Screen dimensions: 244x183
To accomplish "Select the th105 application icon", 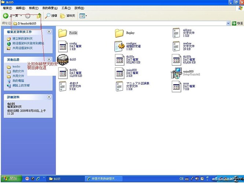I will [63, 59].
